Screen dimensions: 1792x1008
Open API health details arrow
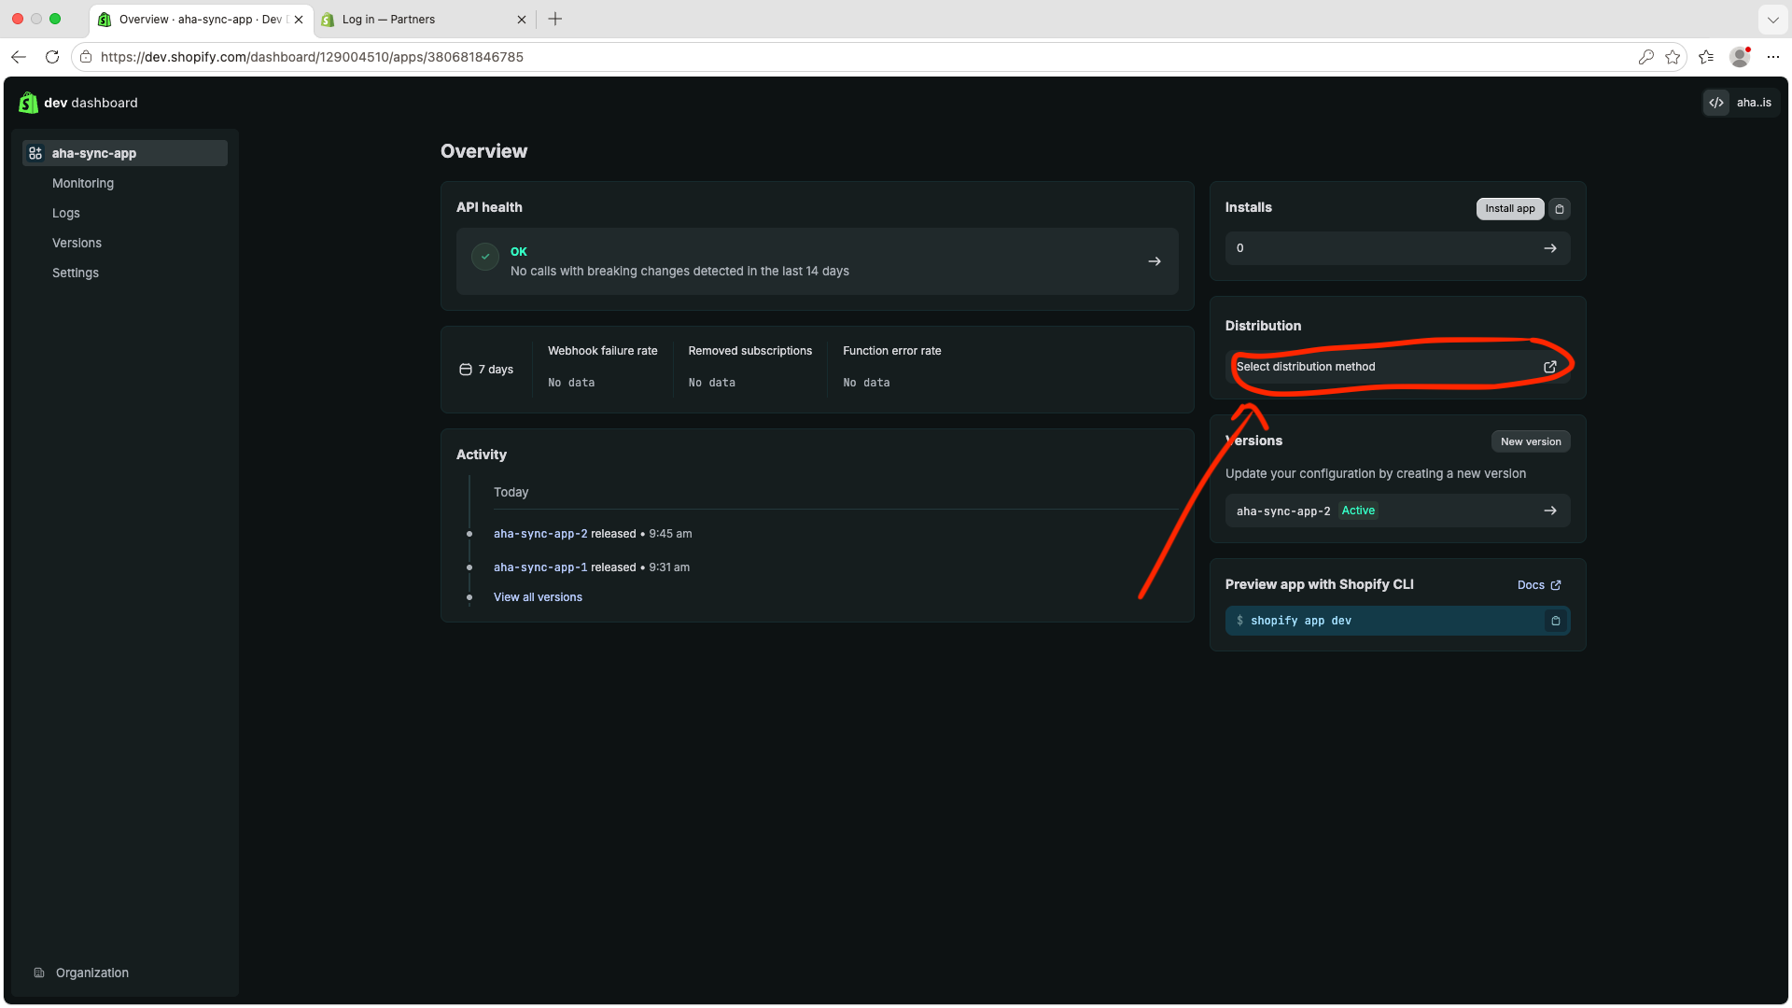click(1155, 262)
